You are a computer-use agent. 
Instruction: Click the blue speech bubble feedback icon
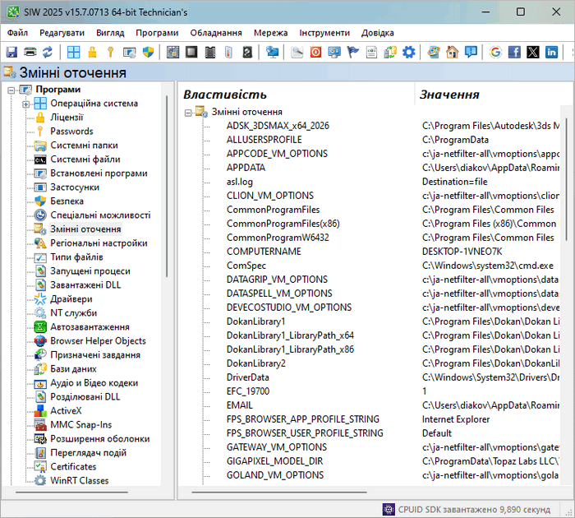click(x=471, y=52)
